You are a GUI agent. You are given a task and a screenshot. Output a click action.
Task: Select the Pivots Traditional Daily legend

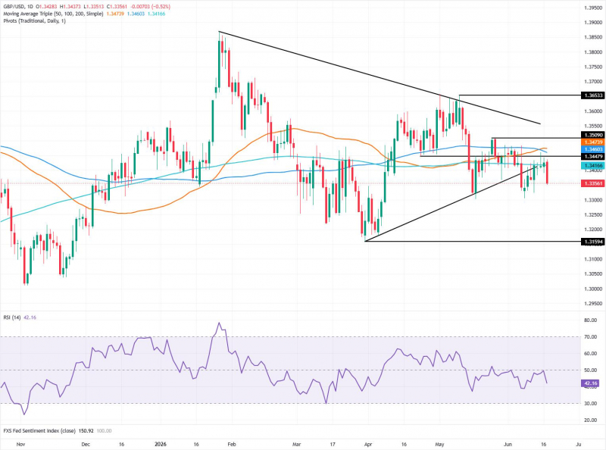34,21
